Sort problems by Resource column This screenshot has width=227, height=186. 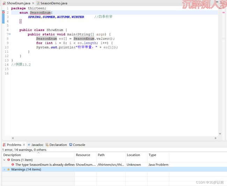[x=86, y=155]
